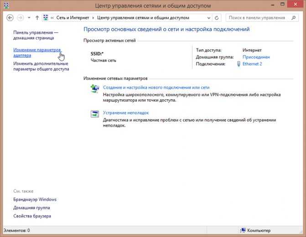This screenshot has height=237, width=306.
Task: Minimize the window
Action: click(273, 5)
